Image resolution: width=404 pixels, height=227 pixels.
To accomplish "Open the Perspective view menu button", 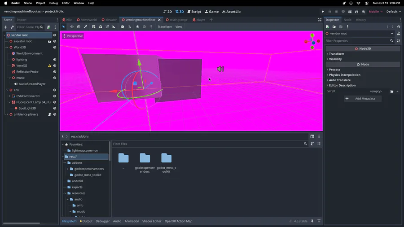I will [x=73, y=36].
